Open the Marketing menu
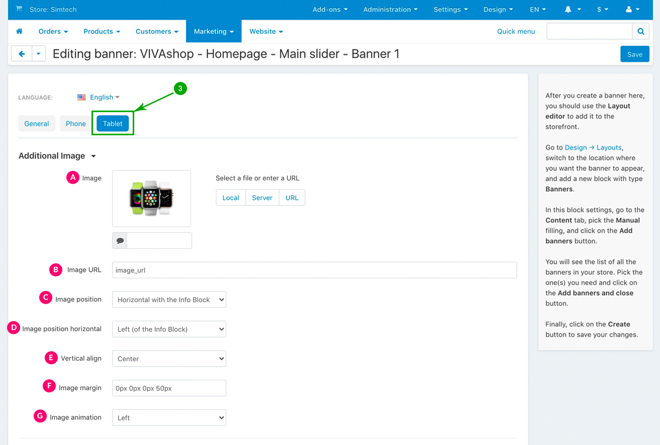The width and height of the screenshot is (660, 445). (214, 31)
